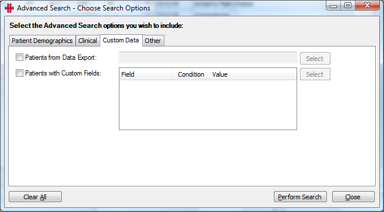Sort by the Field column header
Viewport: 384px width, 212px height.
(x=146, y=74)
